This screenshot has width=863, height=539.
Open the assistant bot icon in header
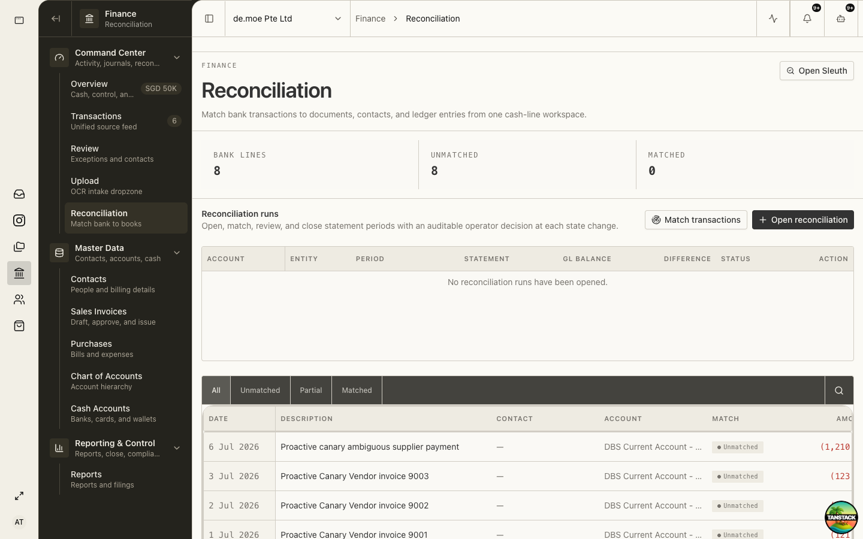click(841, 19)
